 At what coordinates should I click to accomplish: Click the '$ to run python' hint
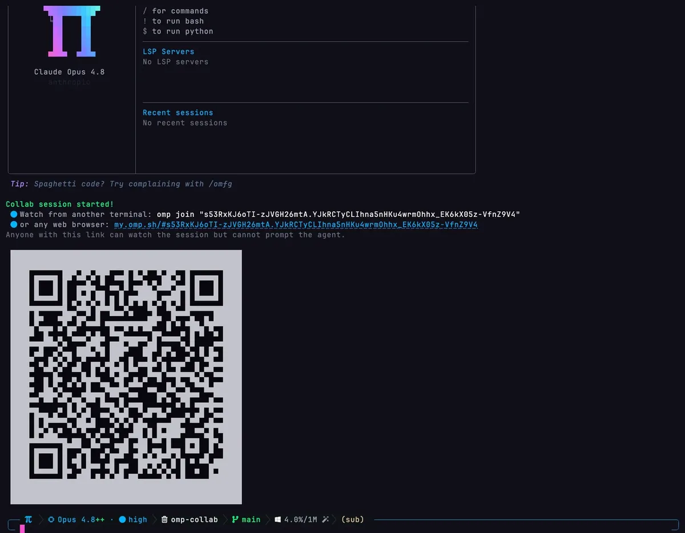(x=178, y=31)
